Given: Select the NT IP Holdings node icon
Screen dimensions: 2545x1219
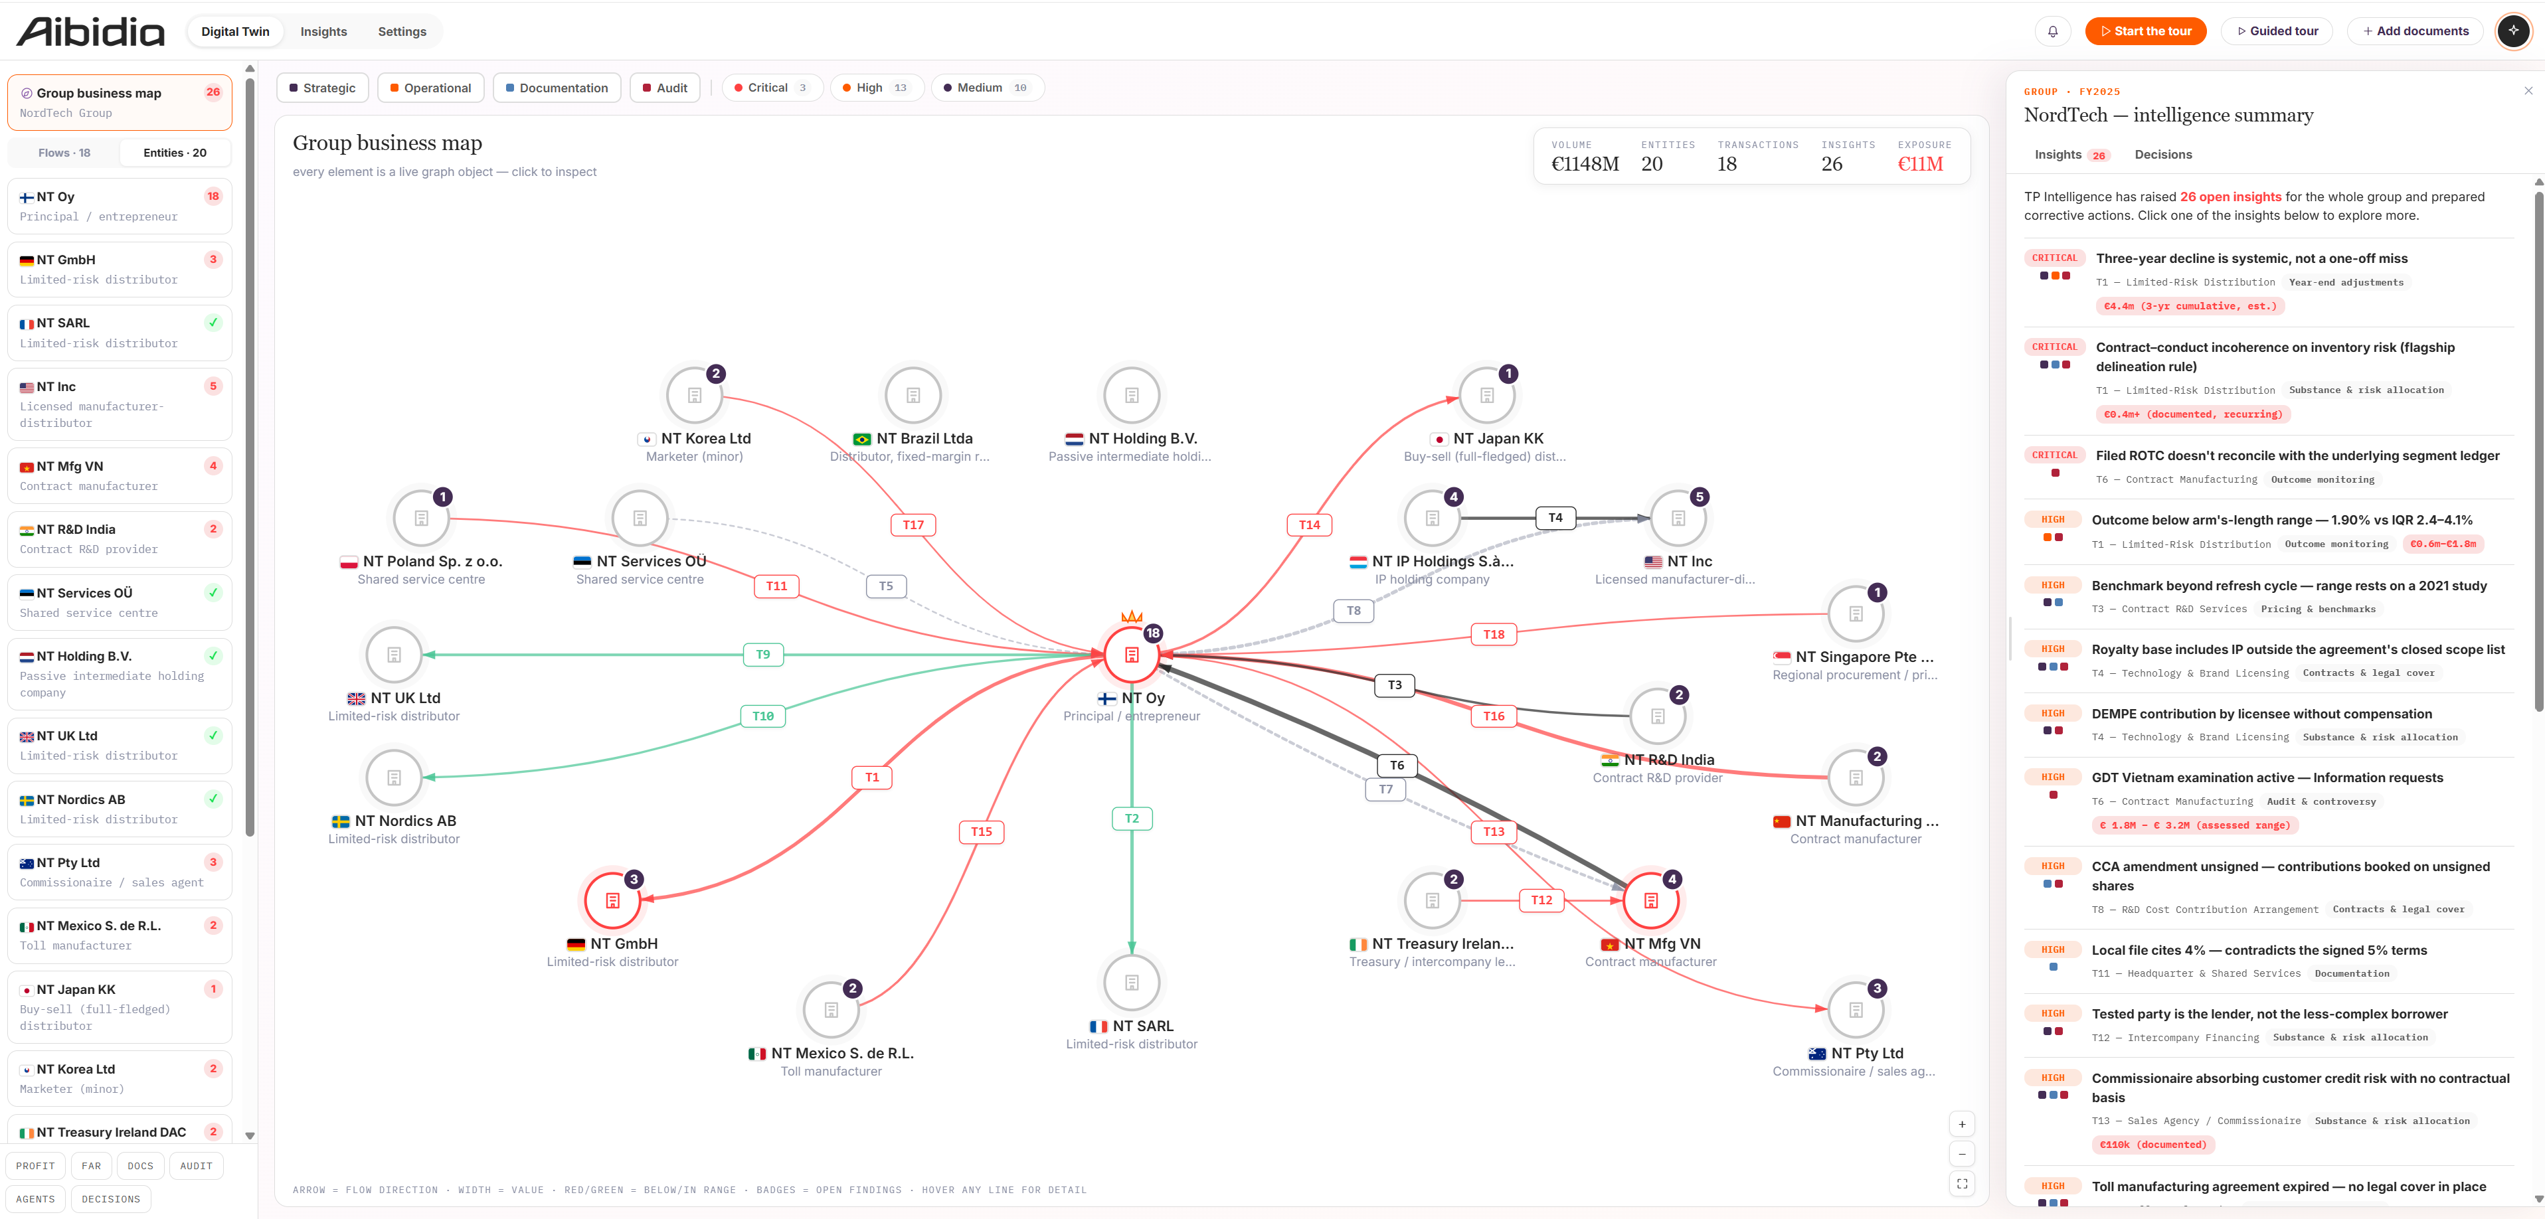Looking at the screenshot, I should pos(1433,518).
